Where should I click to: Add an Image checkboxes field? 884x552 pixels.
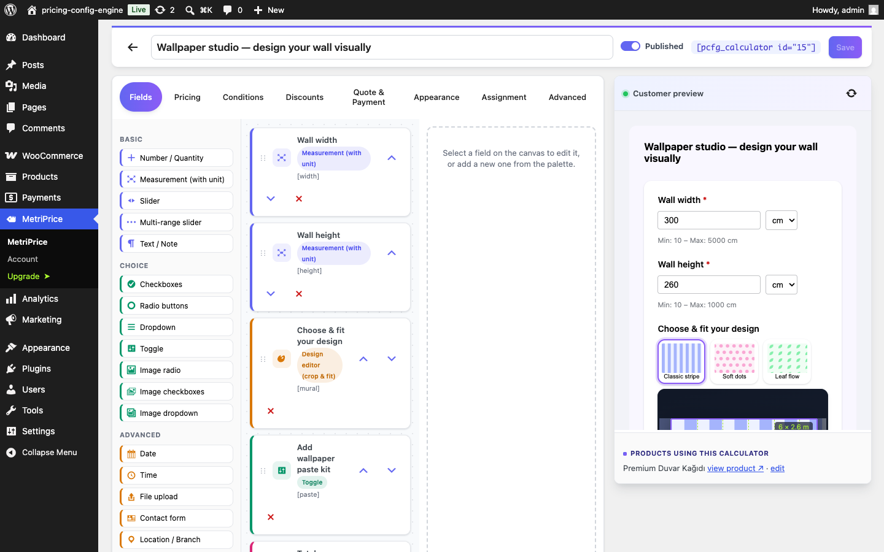click(x=177, y=391)
